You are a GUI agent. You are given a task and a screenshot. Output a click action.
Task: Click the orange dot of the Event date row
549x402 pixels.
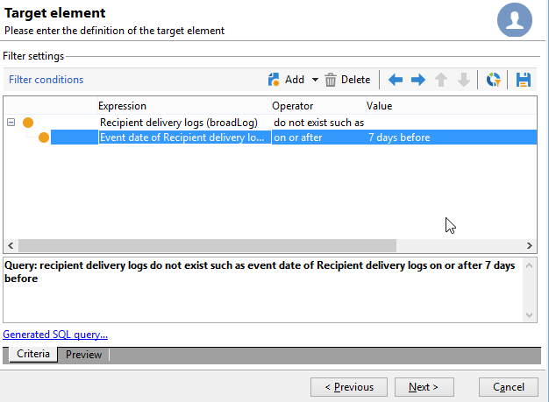pos(44,138)
